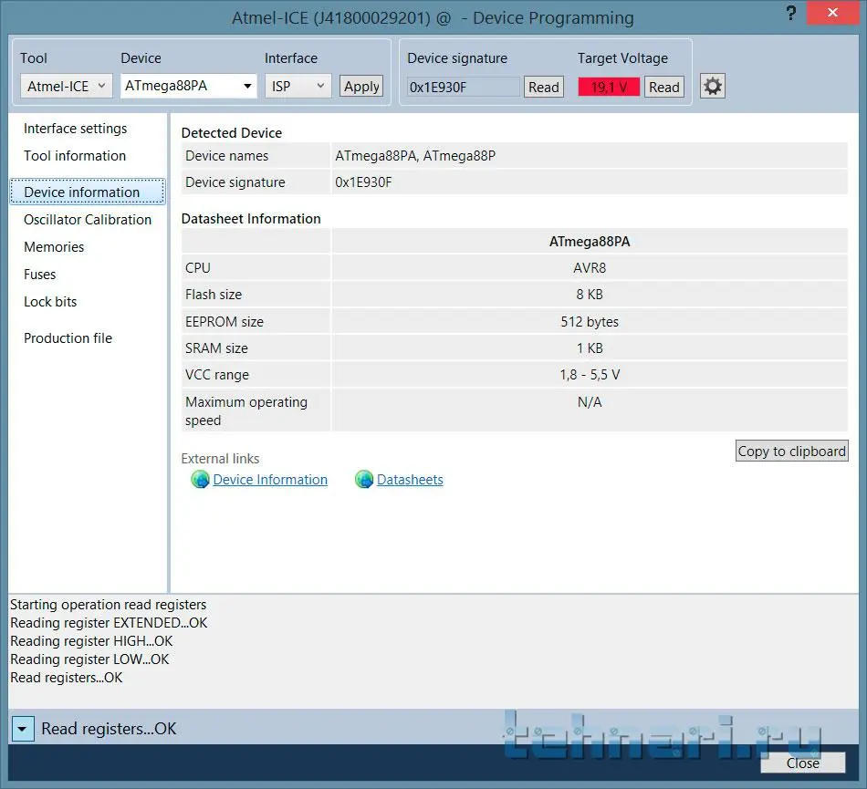
Task: Click the '512 bytes' EEPROM value
Action: coord(590,322)
